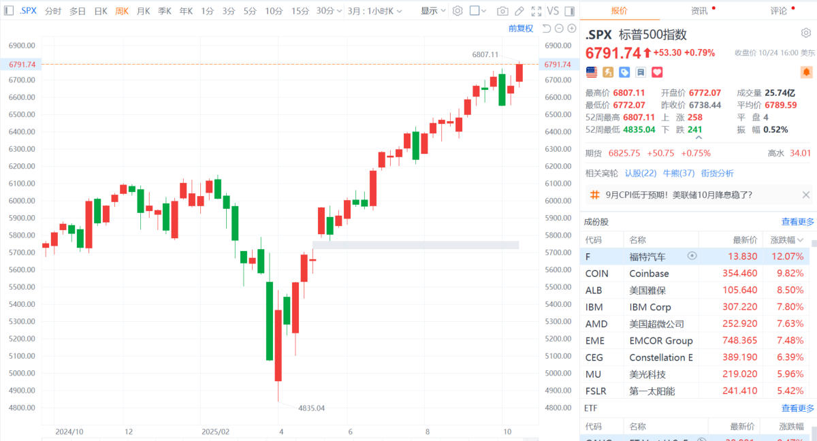Image resolution: width=817 pixels, height=441 pixels.
Task: Click the camera screenshot icon in chart toolbar
Action: pyautogui.click(x=502, y=11)
